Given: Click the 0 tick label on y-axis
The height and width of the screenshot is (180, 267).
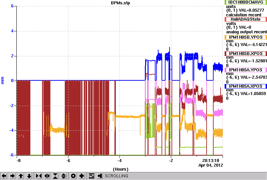Looking at the screenshot, I should point(12,80).
